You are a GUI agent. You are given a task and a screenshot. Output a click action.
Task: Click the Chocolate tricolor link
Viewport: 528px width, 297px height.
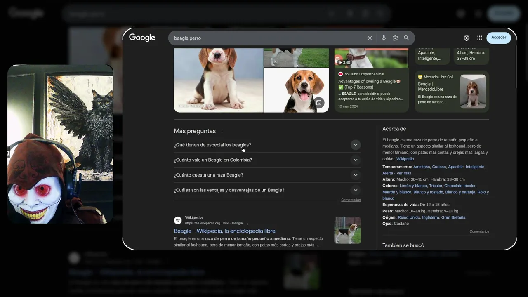(x=460, y=186)
